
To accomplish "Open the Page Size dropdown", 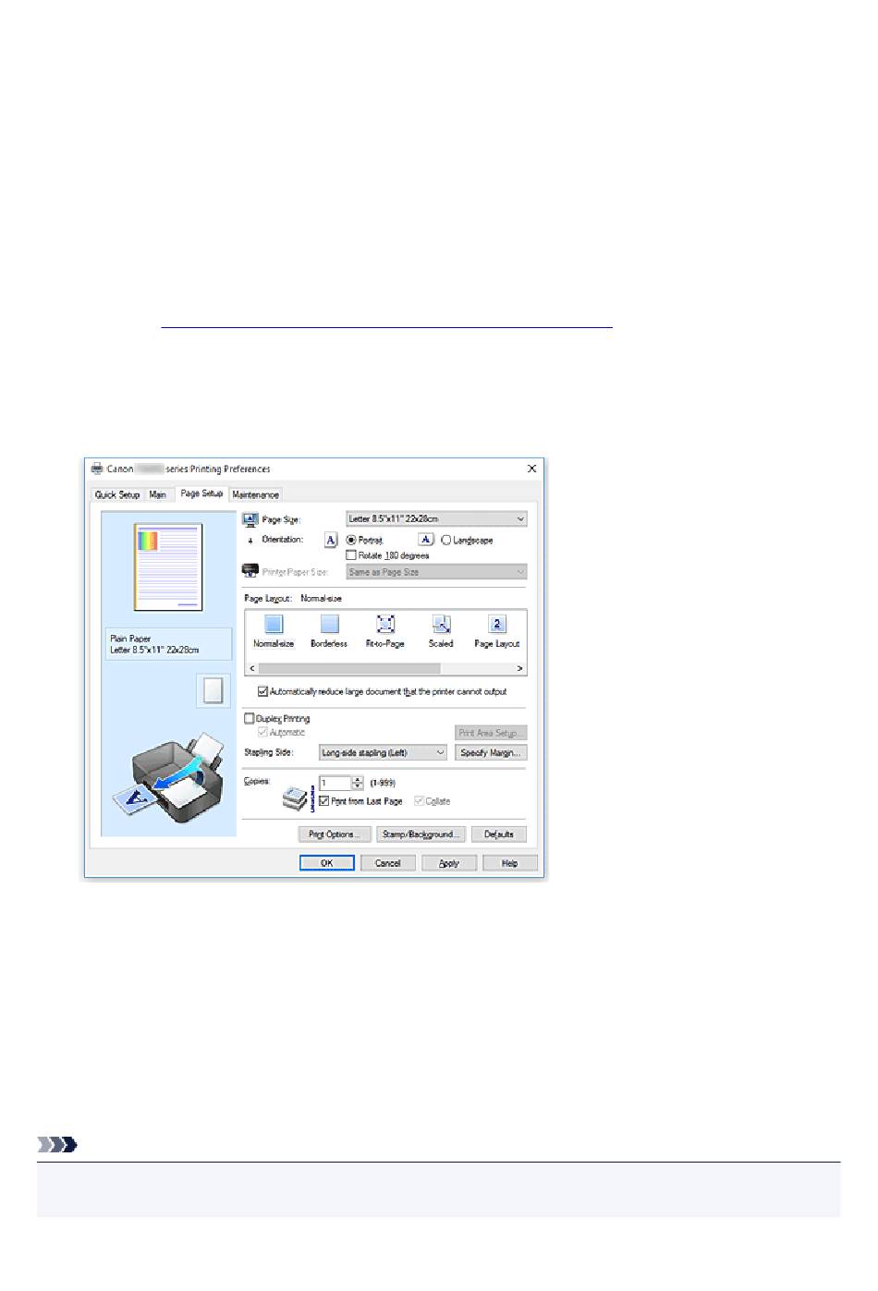I will coord(436,519).
